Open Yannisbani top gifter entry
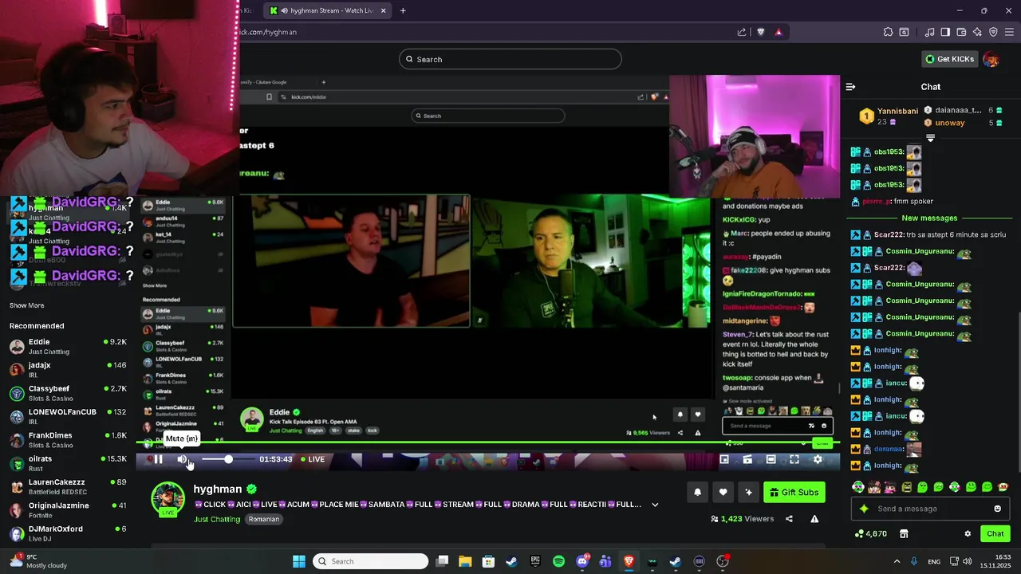 click(888, 116)
